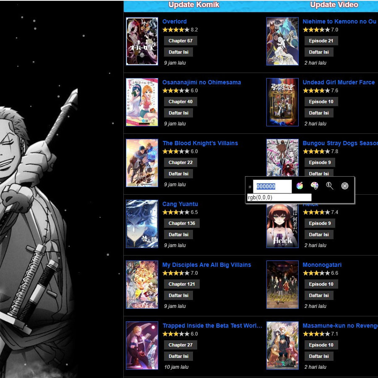This screenshot has height=378, width=378.
Task: Open Daftar Isi for Osananajimi no Ohimesama
Action: [x=178, y=113]
